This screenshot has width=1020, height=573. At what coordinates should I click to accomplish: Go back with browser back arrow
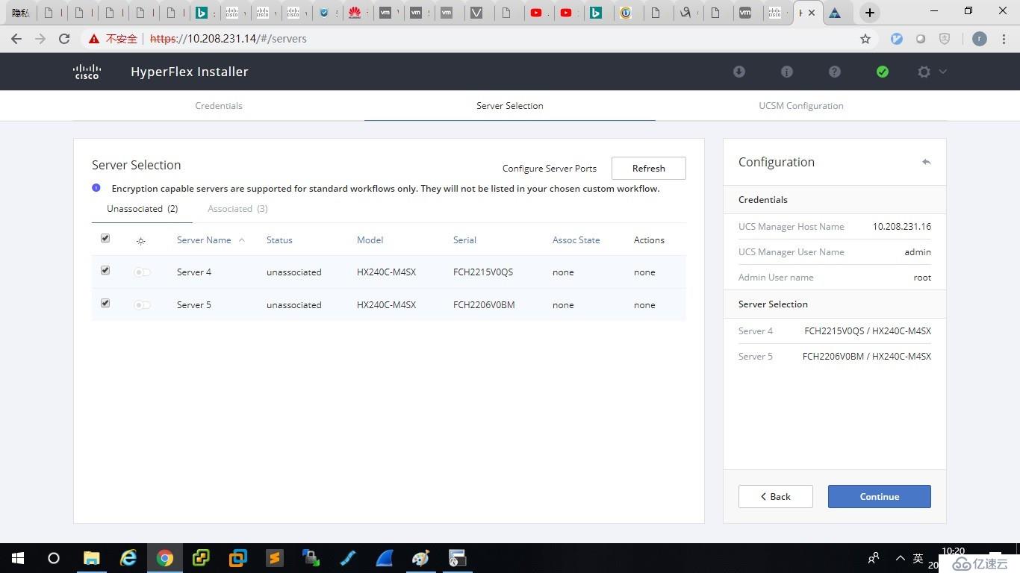pos(16,39)
